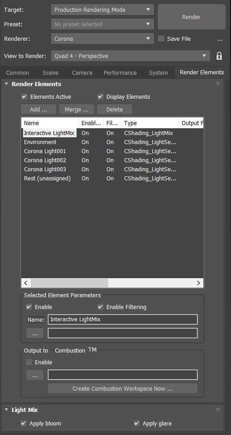
Task: Disable the Apply bloom checkbox
Action: pos(24,423)
